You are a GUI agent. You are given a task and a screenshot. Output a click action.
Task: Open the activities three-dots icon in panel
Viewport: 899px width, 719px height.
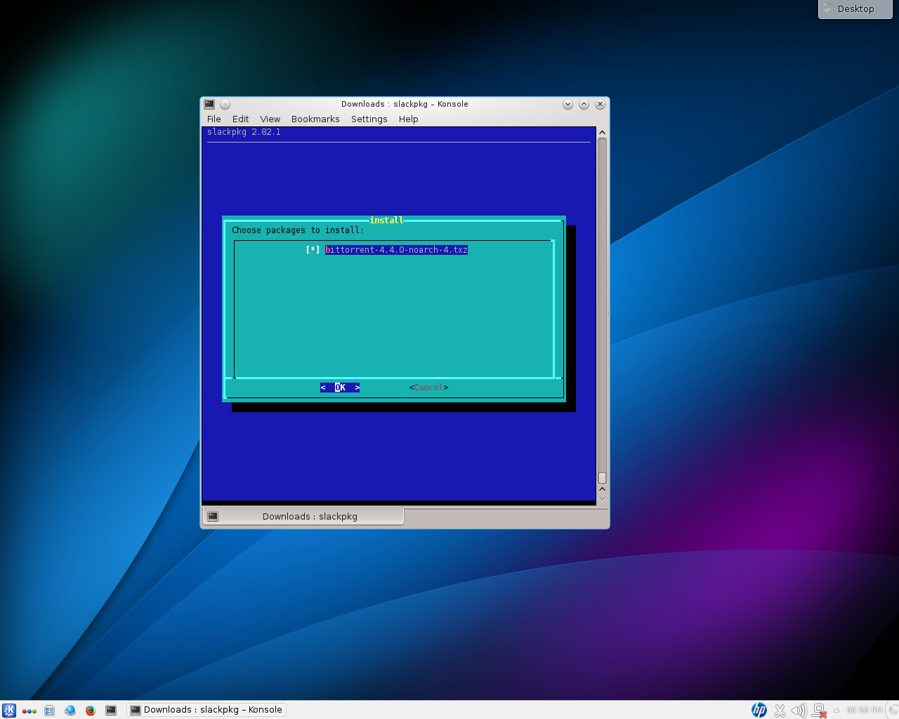coord(29,711)
